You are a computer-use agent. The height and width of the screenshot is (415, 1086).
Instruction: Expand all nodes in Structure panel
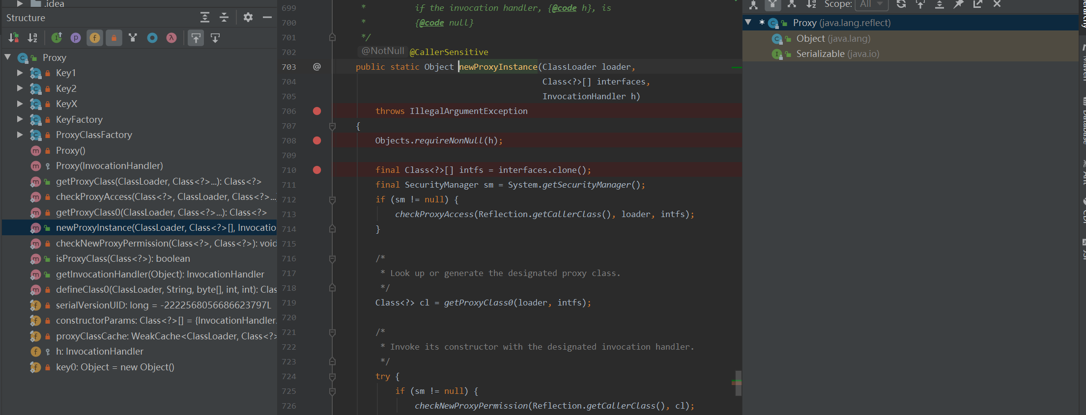(205, 18)
